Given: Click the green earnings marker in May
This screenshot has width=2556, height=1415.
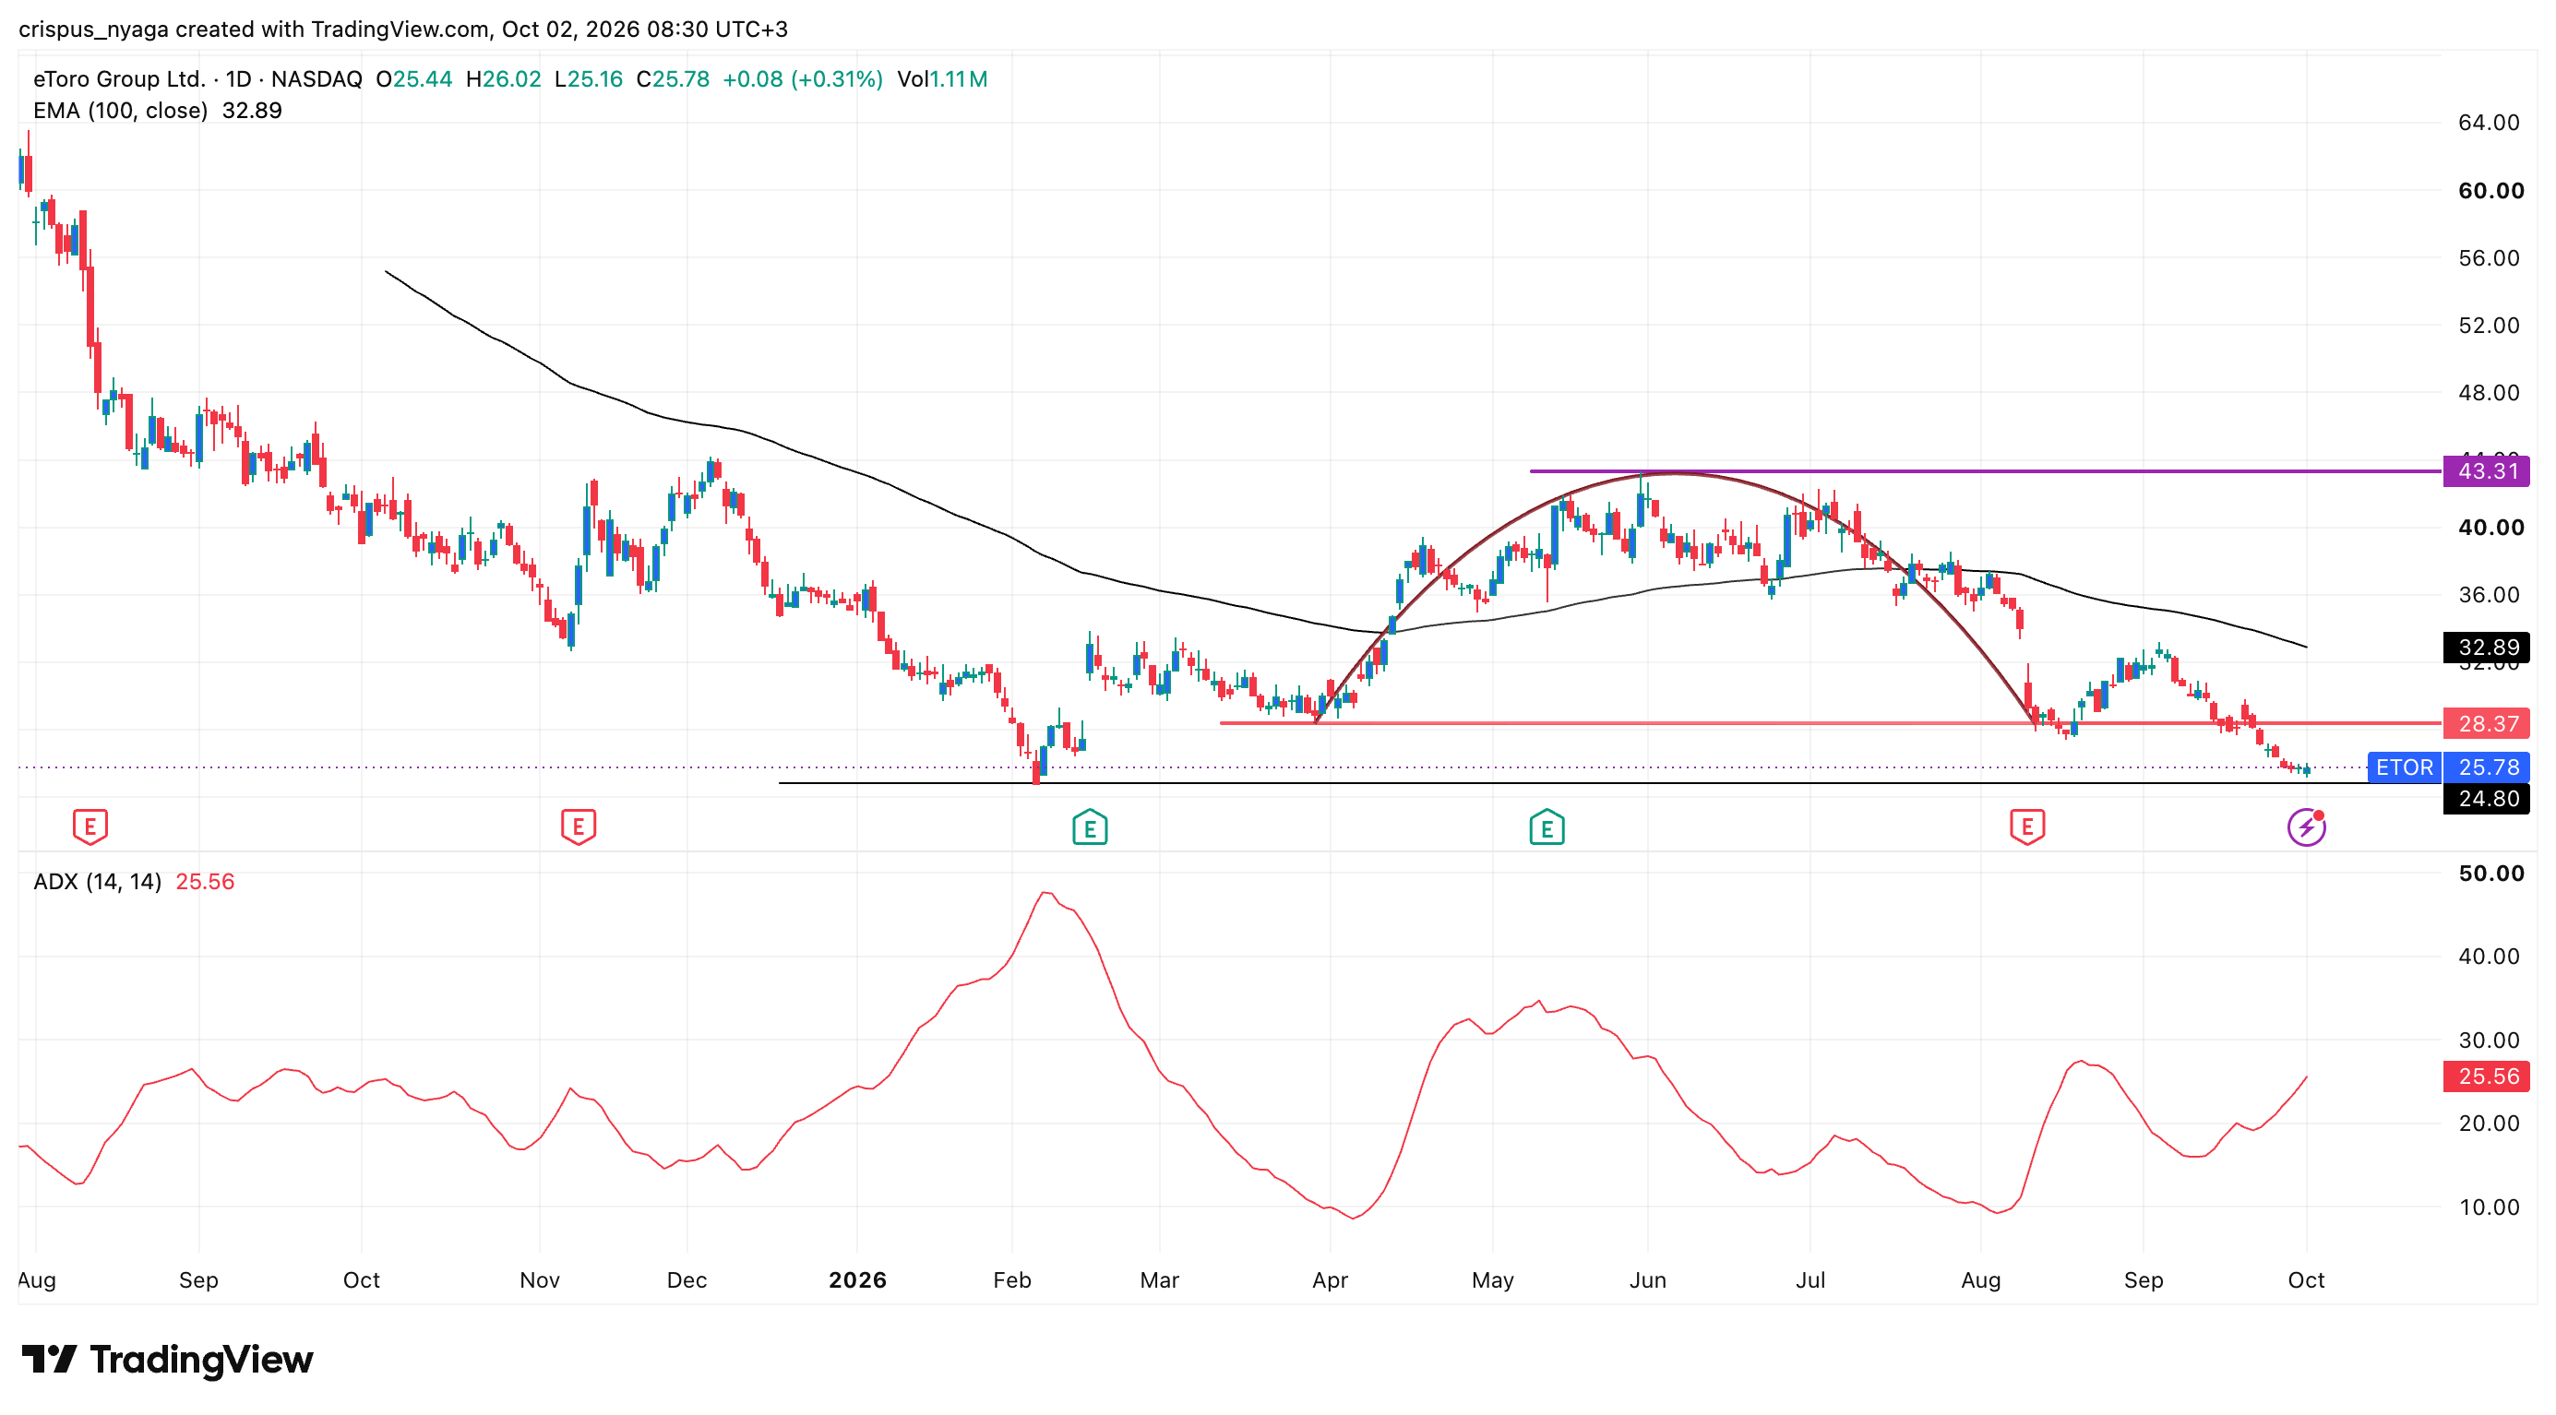Looking at the screenshot, I should click(x=1547, y=827).
